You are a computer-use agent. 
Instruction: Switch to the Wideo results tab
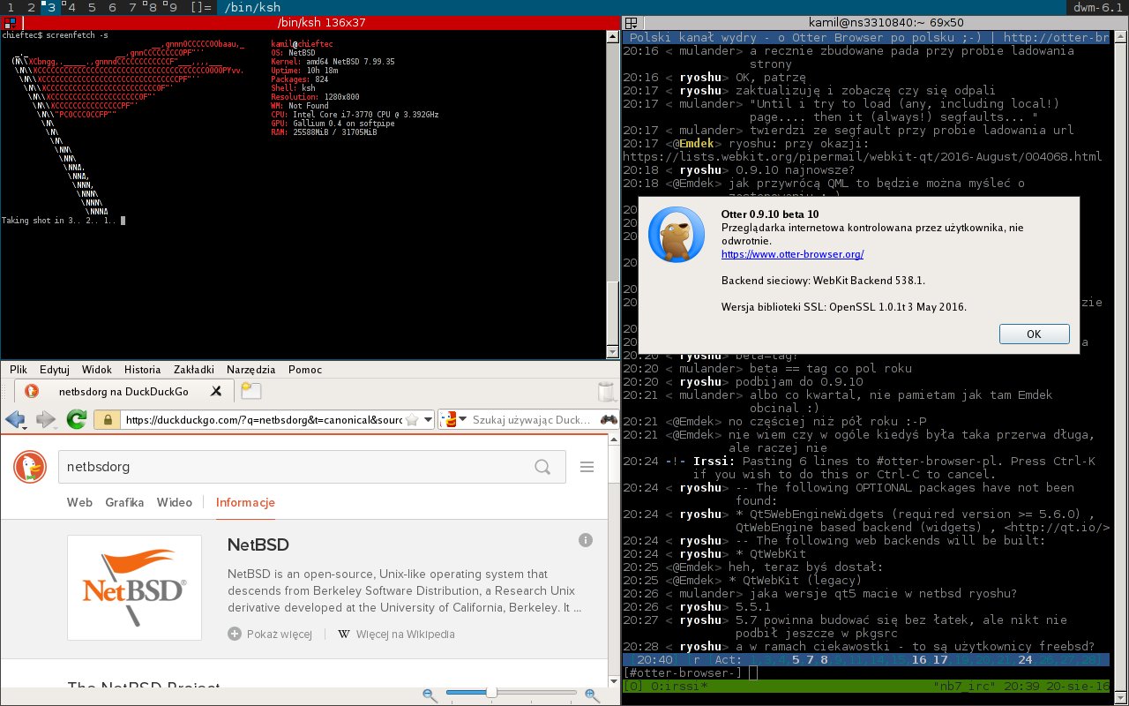[175, 502]
